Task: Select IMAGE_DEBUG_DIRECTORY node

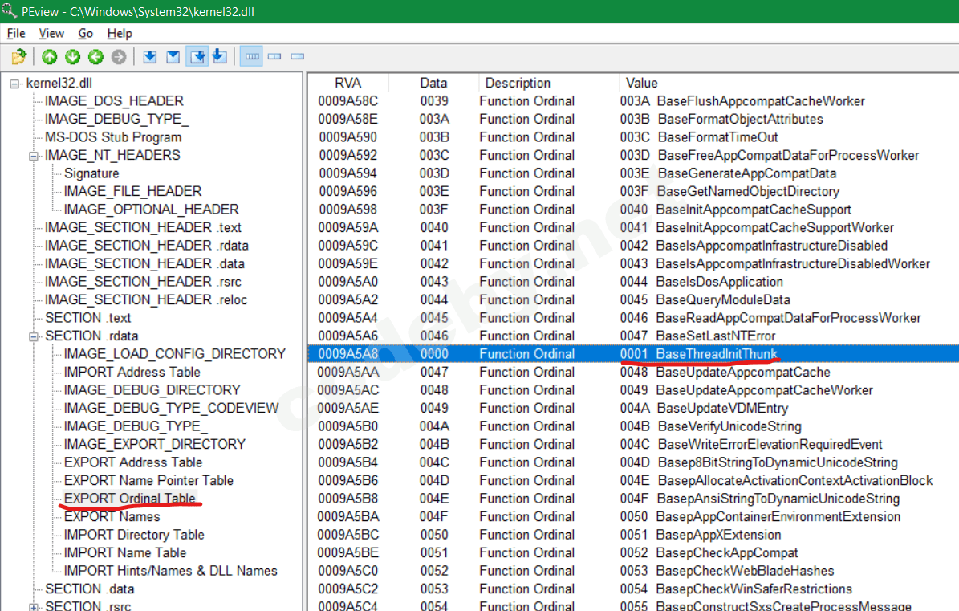Action: (152, 390)
